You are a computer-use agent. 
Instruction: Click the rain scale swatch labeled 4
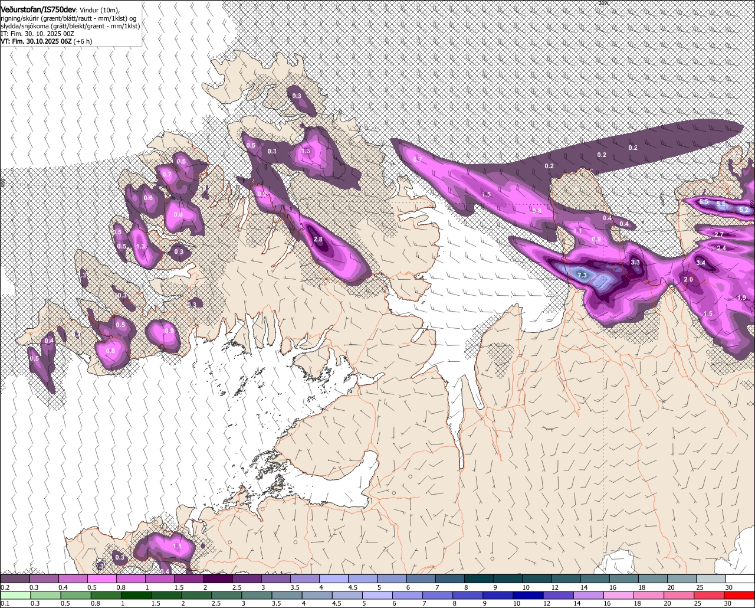pyautogui.click(x=317, y=595)
